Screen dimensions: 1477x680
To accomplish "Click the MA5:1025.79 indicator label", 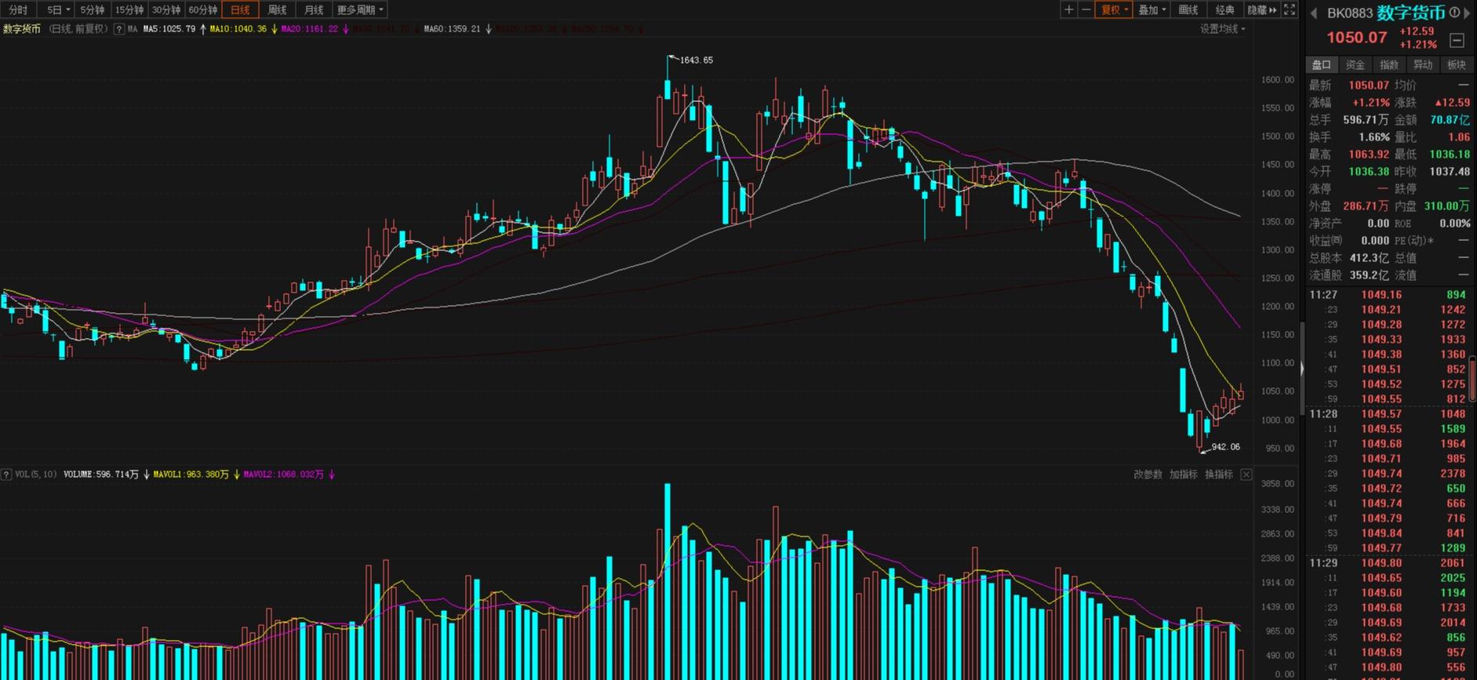I will pyautogui.click(x=169, y=29).
